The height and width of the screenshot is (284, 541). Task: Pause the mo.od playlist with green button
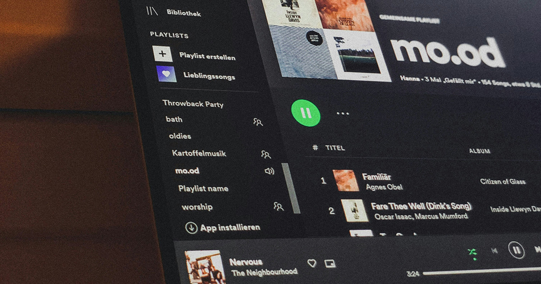pyautogui.click(x=306, y=113)
